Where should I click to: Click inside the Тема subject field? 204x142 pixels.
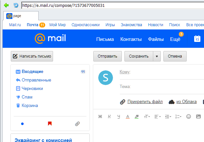point(167,87)
